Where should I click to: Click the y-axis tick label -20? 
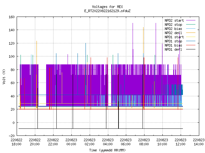tap(12, 136)
